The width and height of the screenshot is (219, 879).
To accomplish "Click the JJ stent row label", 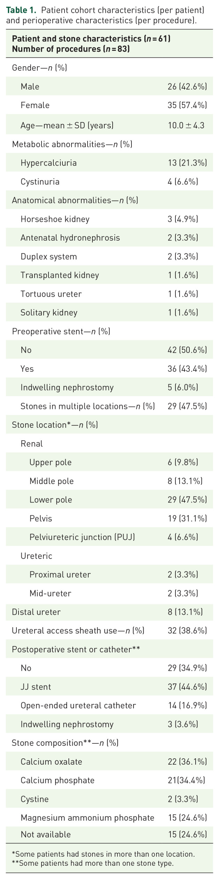I will click(x=36, y=687).
